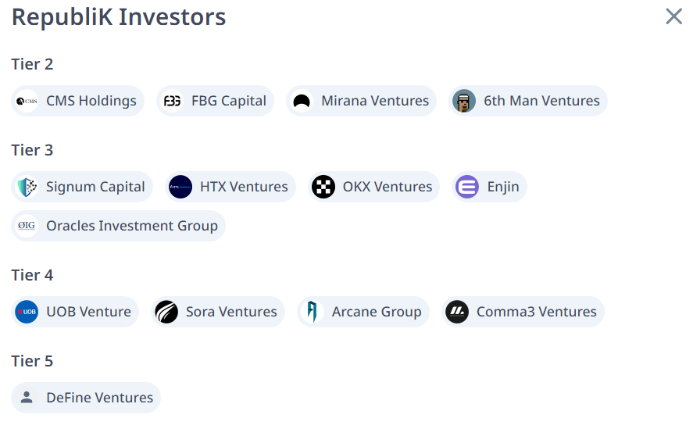Click the Arcane Group name text
Viewport: 693px width, 436px height.
point(376,312)
